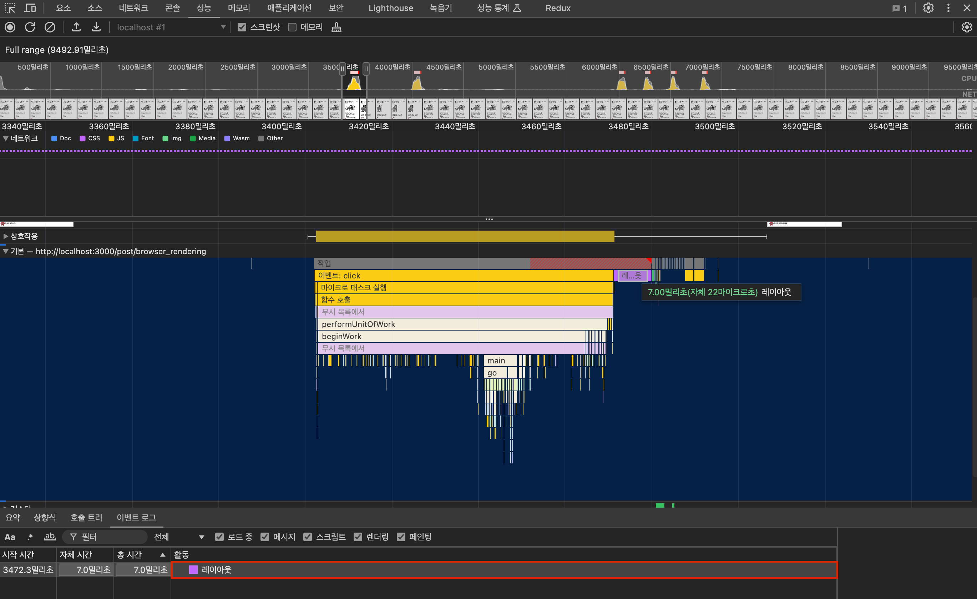This screenshot has width=977, height=599.
Task: Uncheck the 렌더링 filter checkbox
Action: coord(358,537)
